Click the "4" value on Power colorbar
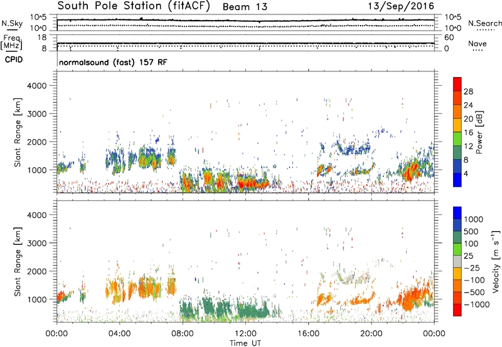 [x=466, y=173]
